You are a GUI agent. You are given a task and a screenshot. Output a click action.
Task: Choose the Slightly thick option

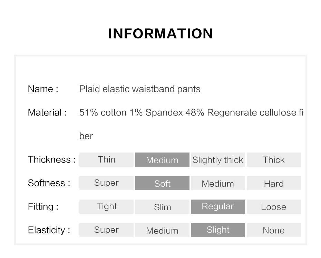coord(218,159)
